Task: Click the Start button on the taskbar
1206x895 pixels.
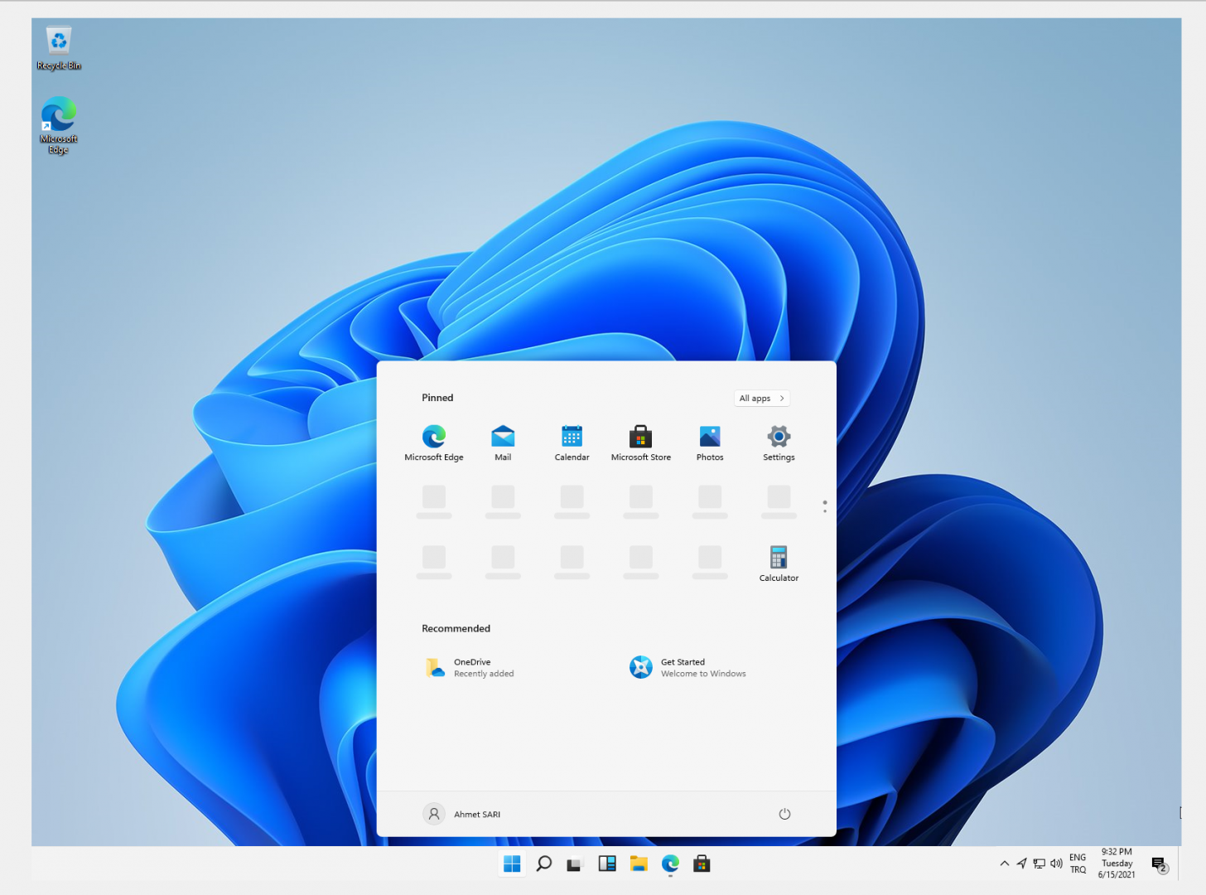Action: click(511, 864)
